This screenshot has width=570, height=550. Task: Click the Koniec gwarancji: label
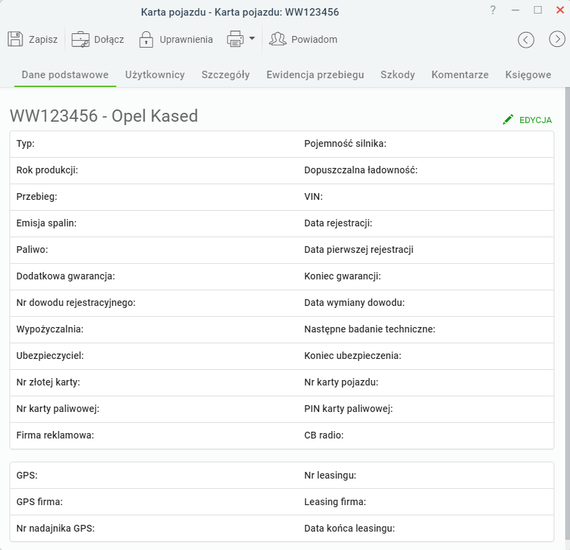342,276
